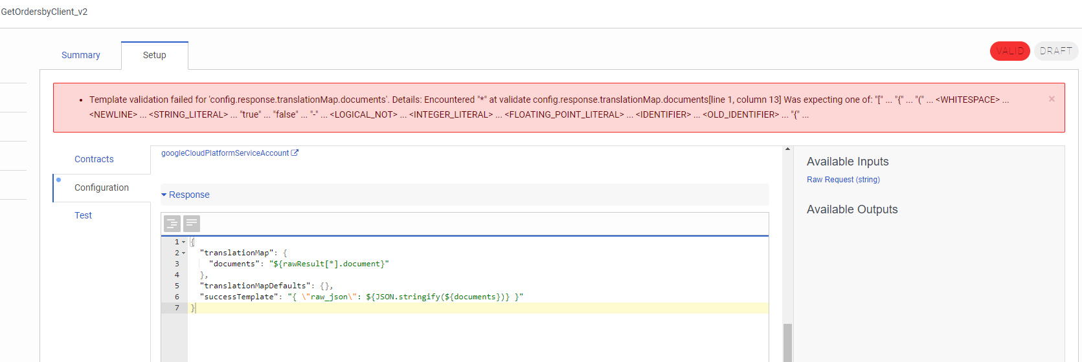Click the VALID status badge
This screenshot has height=362, width=1082.
[1009, 51]
